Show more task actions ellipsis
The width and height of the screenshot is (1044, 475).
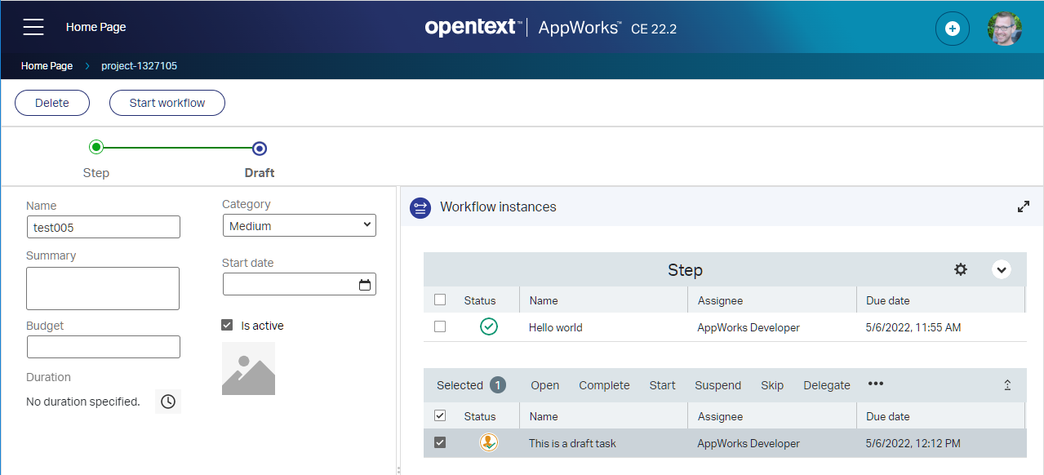(876, 384)
